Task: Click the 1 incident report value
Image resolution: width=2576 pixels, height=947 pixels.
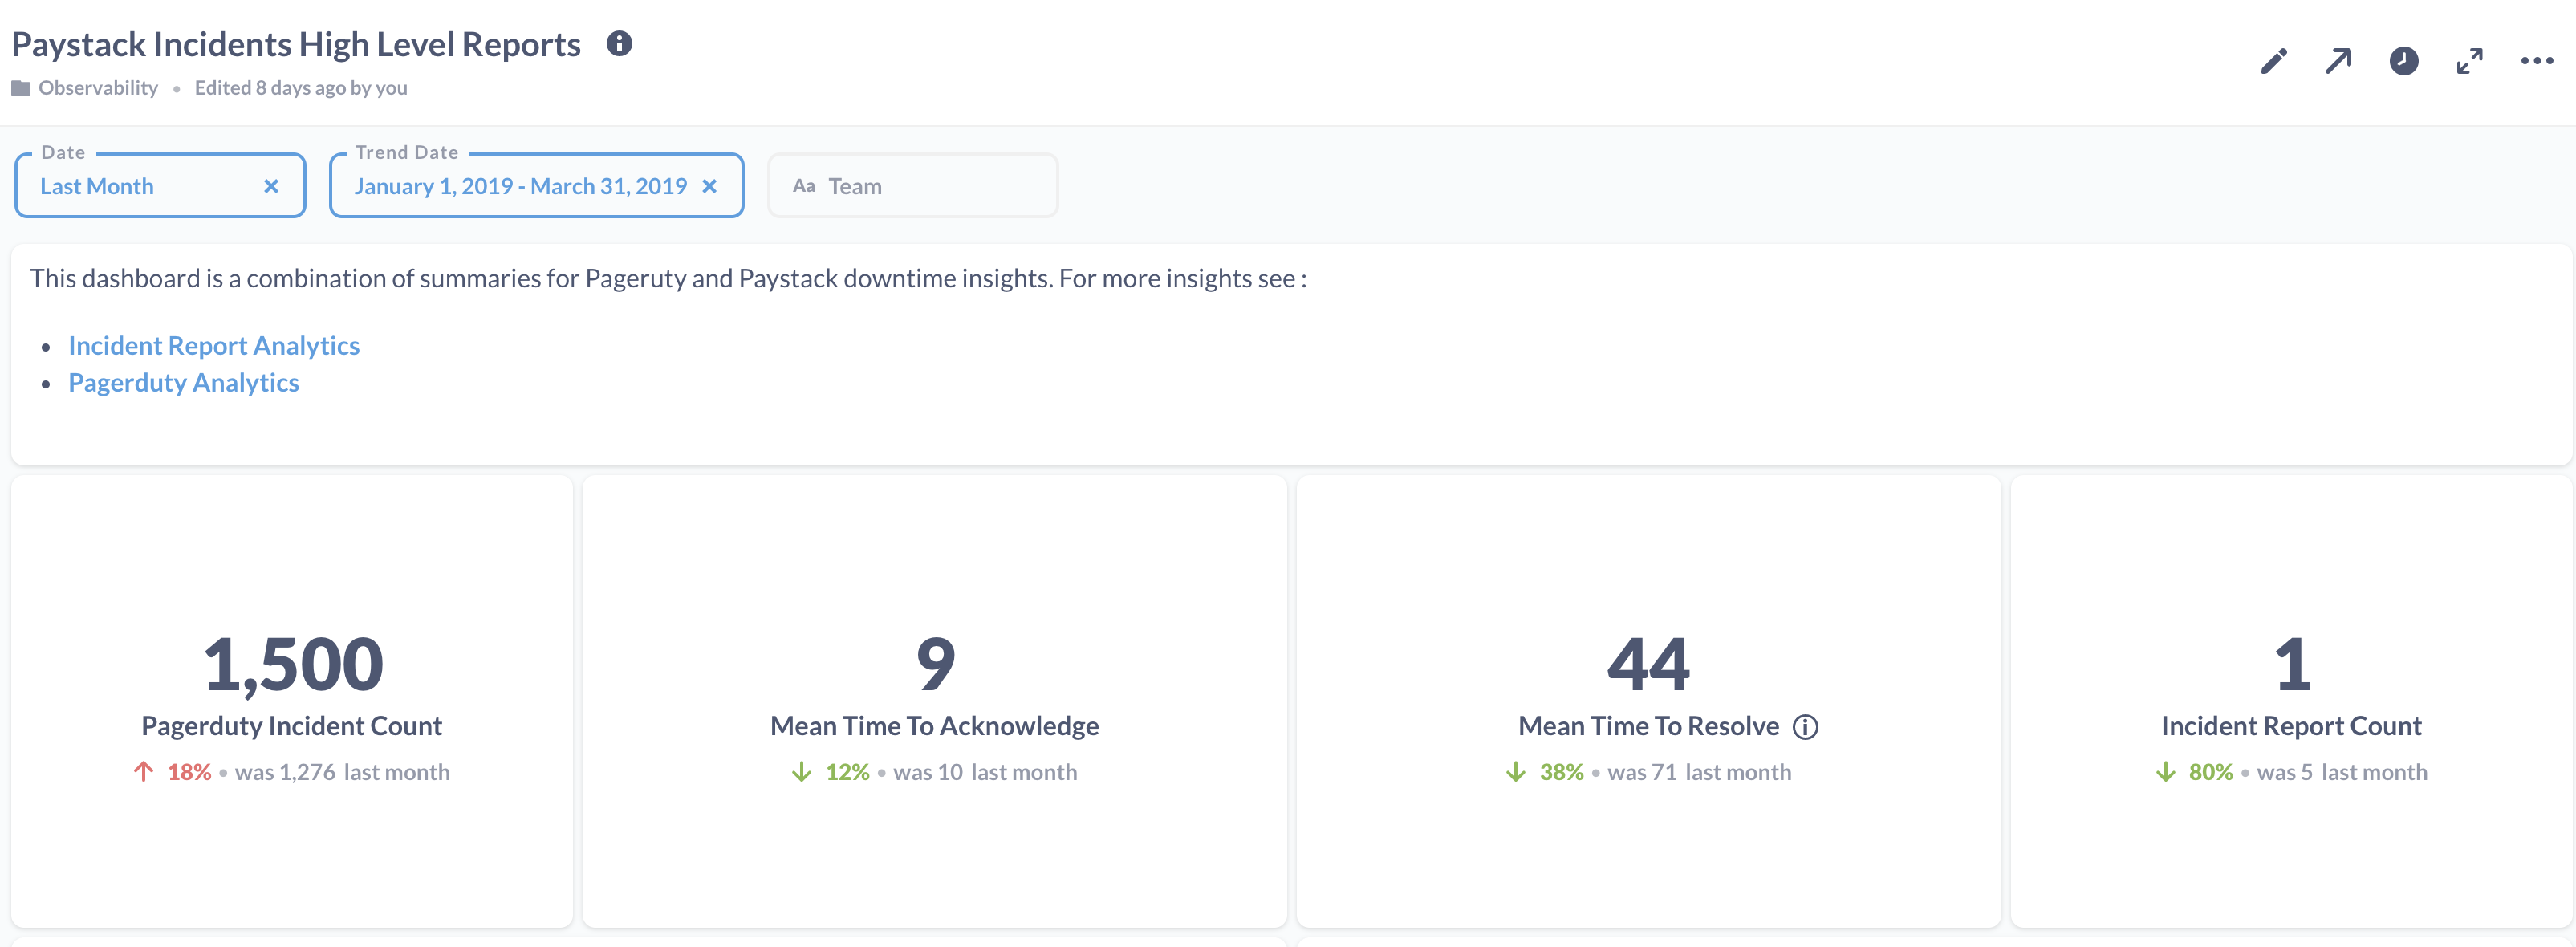Action: (2293, 664)
